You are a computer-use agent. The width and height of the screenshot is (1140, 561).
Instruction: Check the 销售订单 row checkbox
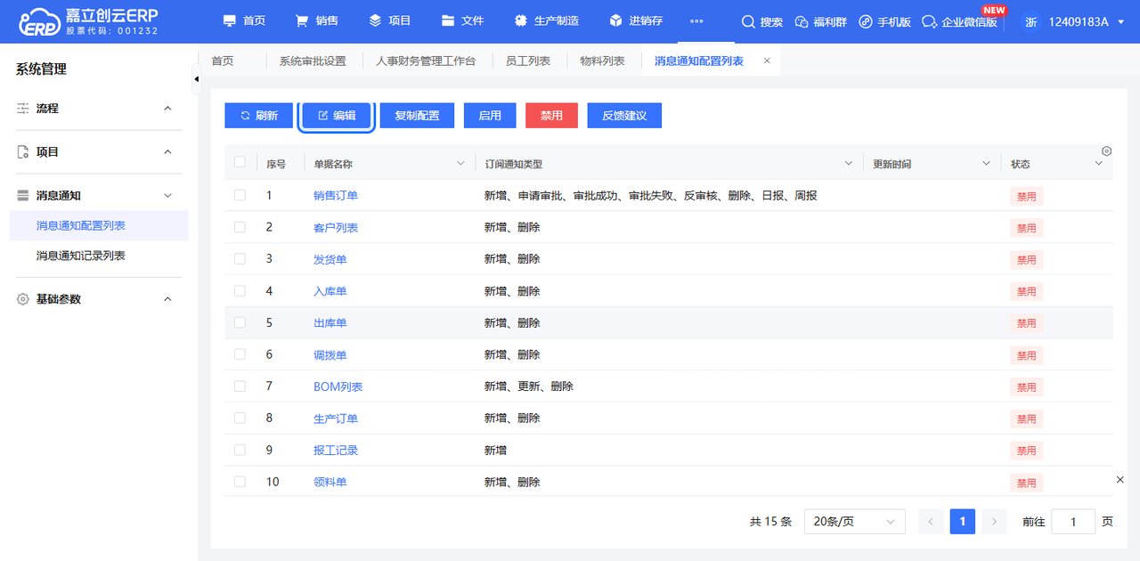click(x=240, y=195)
